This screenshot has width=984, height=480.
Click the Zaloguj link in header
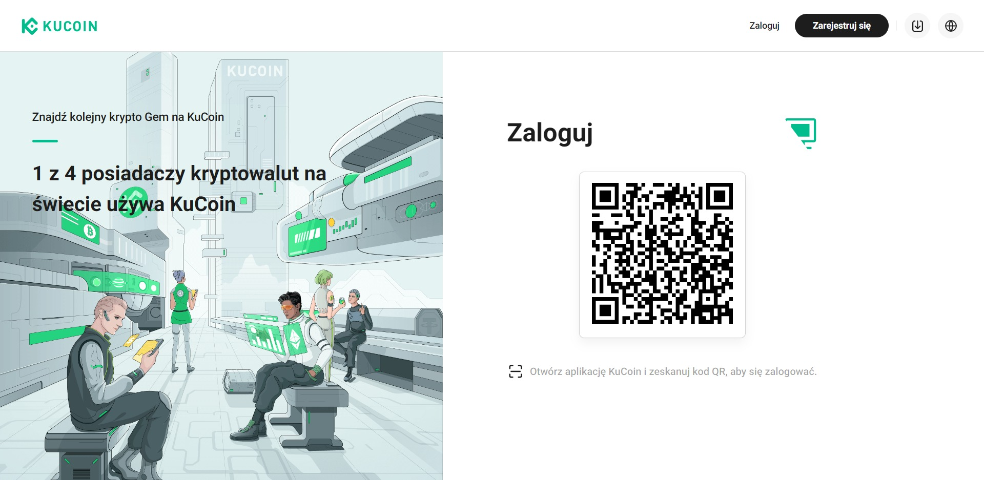pos(764,26)
